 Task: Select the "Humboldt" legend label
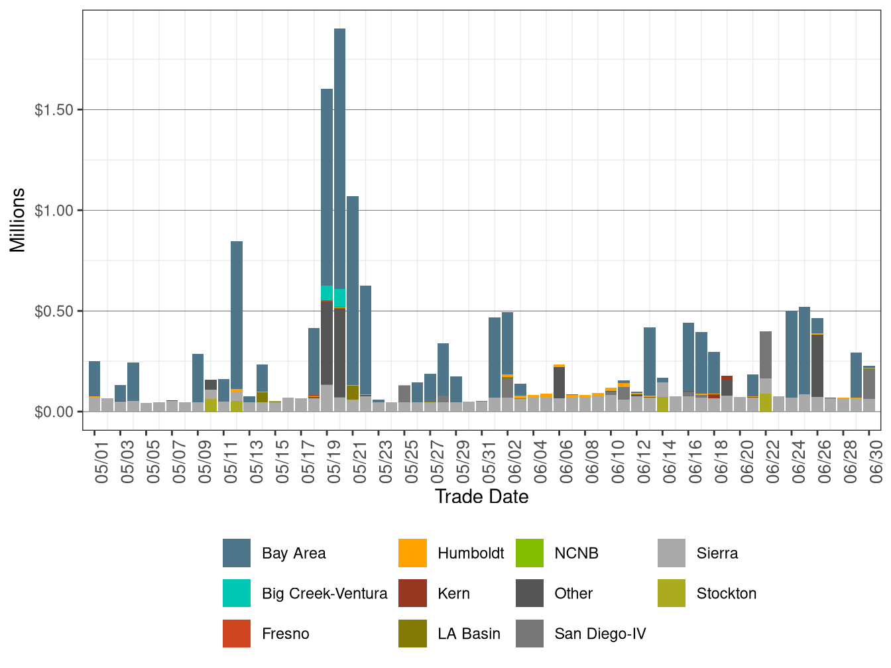(x=471, y=553)
